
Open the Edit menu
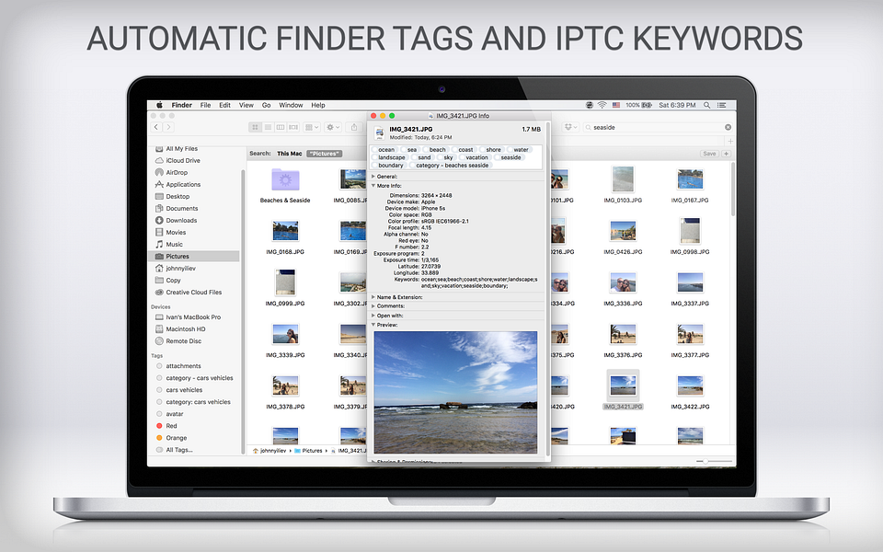click(224, 105)
